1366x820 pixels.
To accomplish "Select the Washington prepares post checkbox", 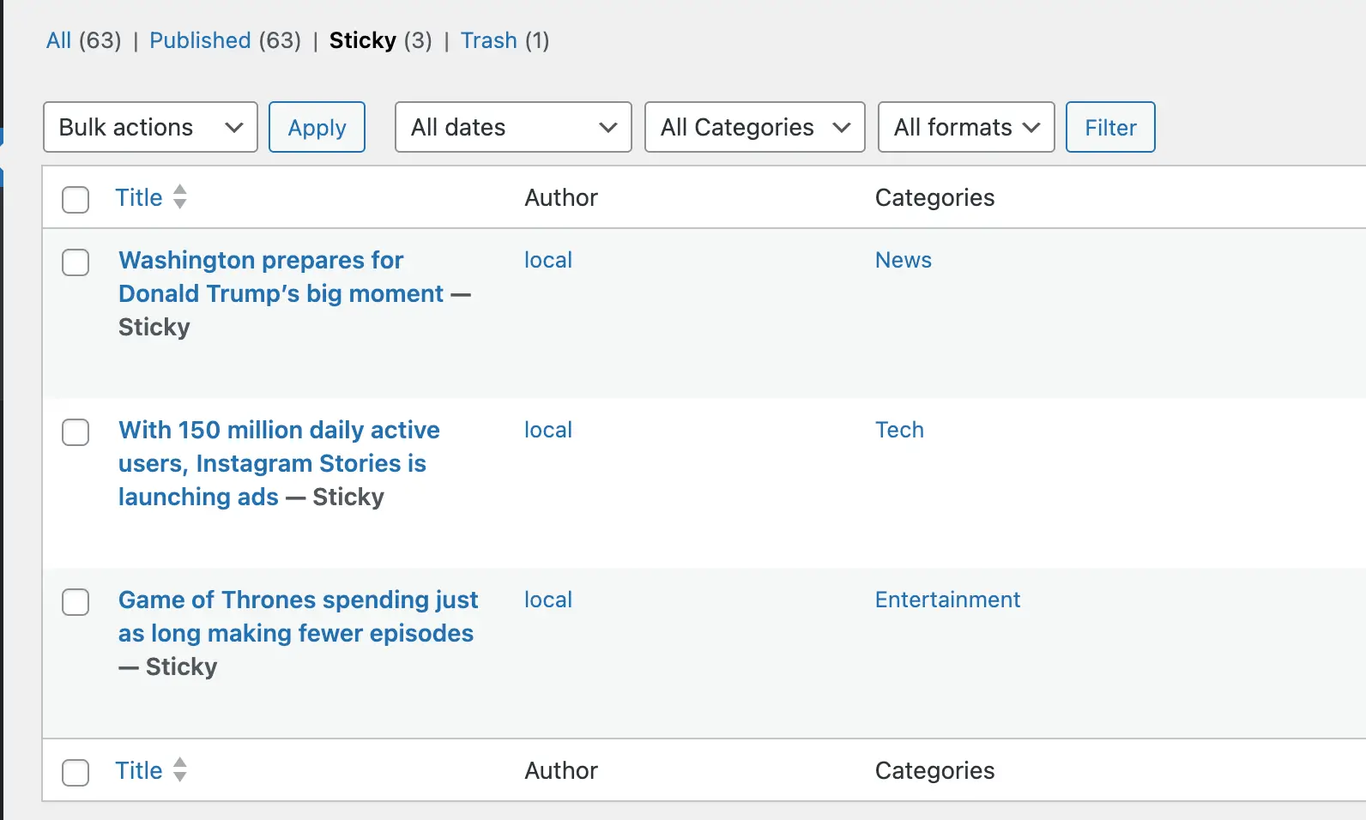I will coord(76,262).
